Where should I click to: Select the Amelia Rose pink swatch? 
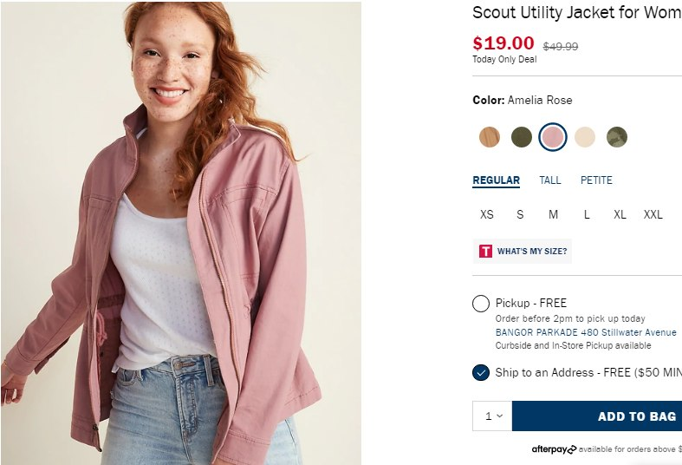(x=553, y=137)
